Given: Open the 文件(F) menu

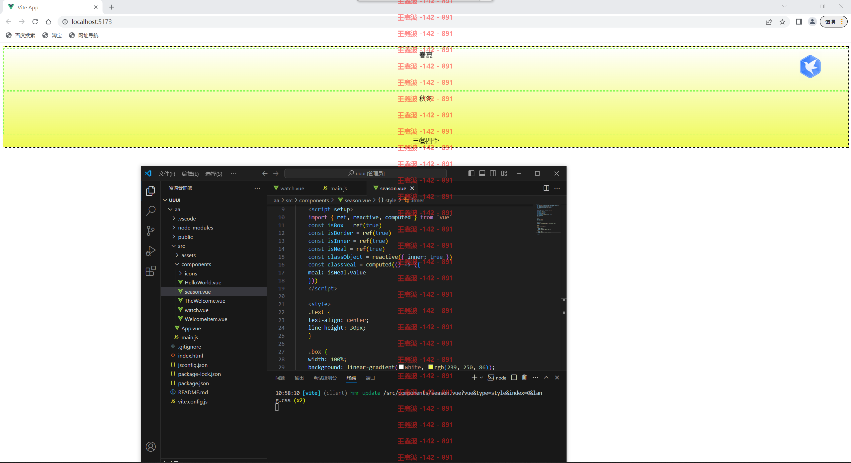Looking at the screenshot, I should coord(167,174).
